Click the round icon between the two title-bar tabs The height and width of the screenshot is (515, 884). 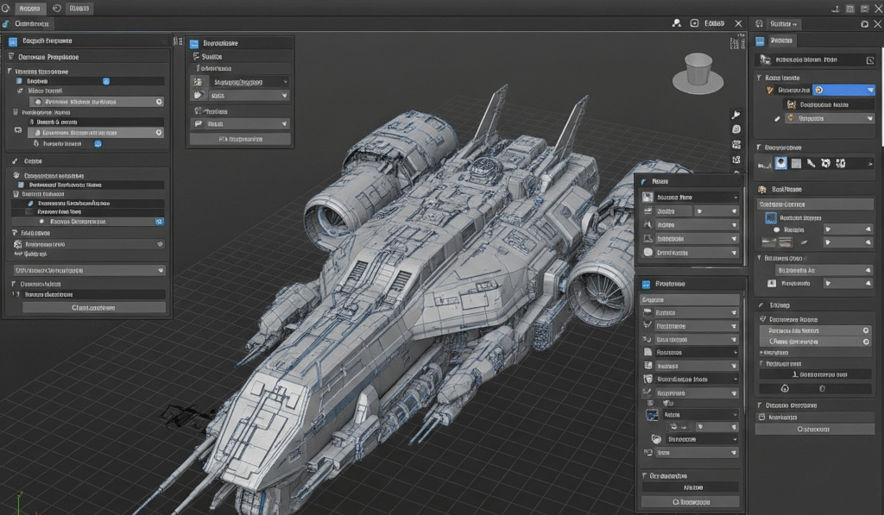tap(57, 9)
